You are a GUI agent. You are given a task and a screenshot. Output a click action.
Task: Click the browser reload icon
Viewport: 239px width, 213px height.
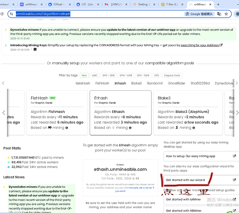pyautogui.click(x=2, y=14)
